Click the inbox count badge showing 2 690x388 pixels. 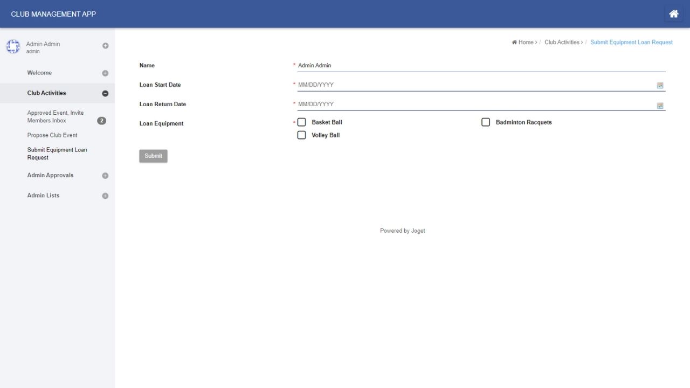pyautogui.click(x=101, y=121)
